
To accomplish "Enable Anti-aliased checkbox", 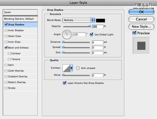I will 78,68.
